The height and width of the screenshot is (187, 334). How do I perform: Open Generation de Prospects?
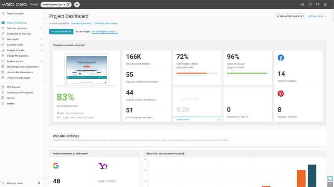[x=20, y=92]
